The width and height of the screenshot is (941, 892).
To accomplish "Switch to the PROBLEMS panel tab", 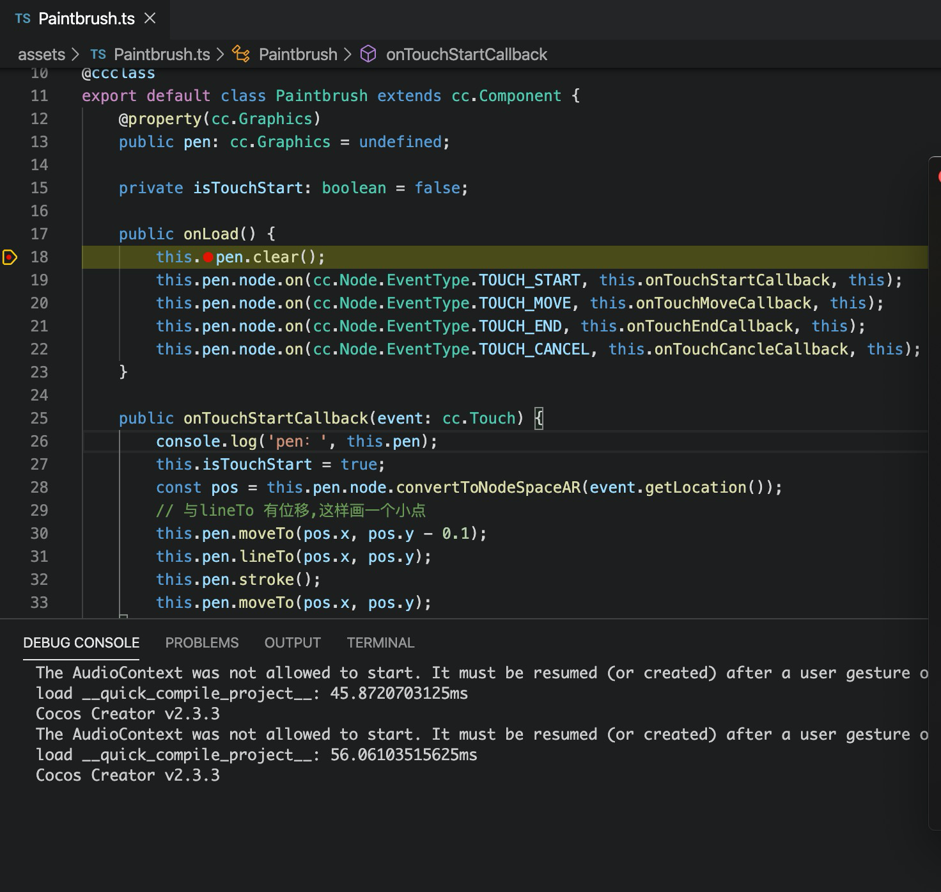I will (x=202, y=642).
